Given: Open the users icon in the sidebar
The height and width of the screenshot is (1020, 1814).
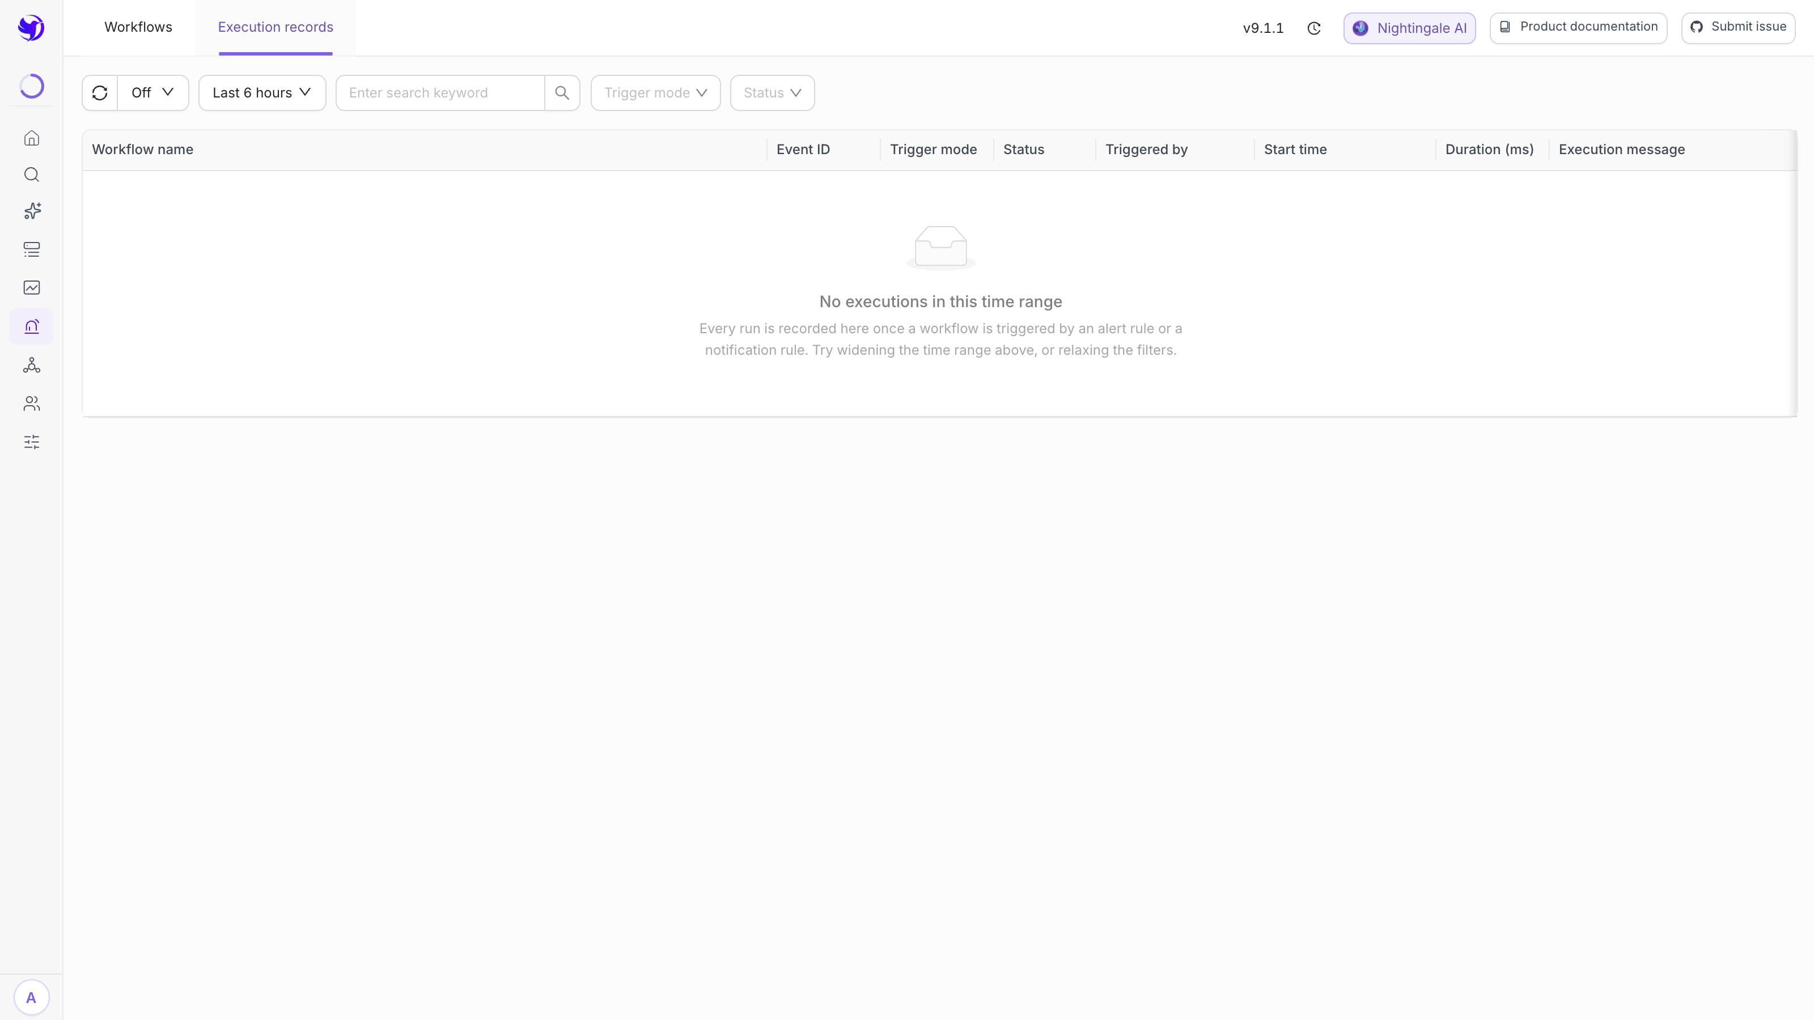Looking at the screenshot, I should [x=32, y=403].
